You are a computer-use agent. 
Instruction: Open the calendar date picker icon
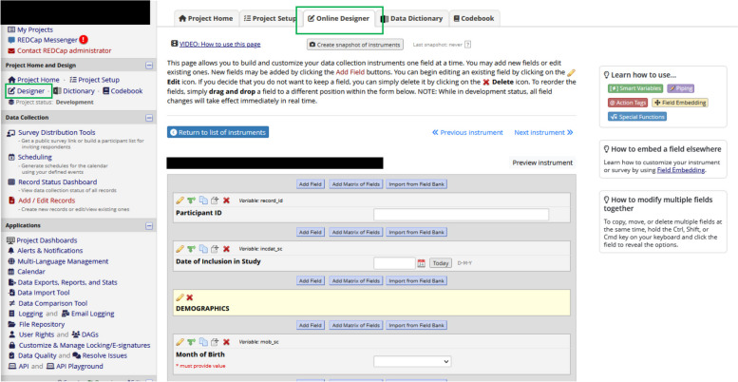click(x=422, y=262)
